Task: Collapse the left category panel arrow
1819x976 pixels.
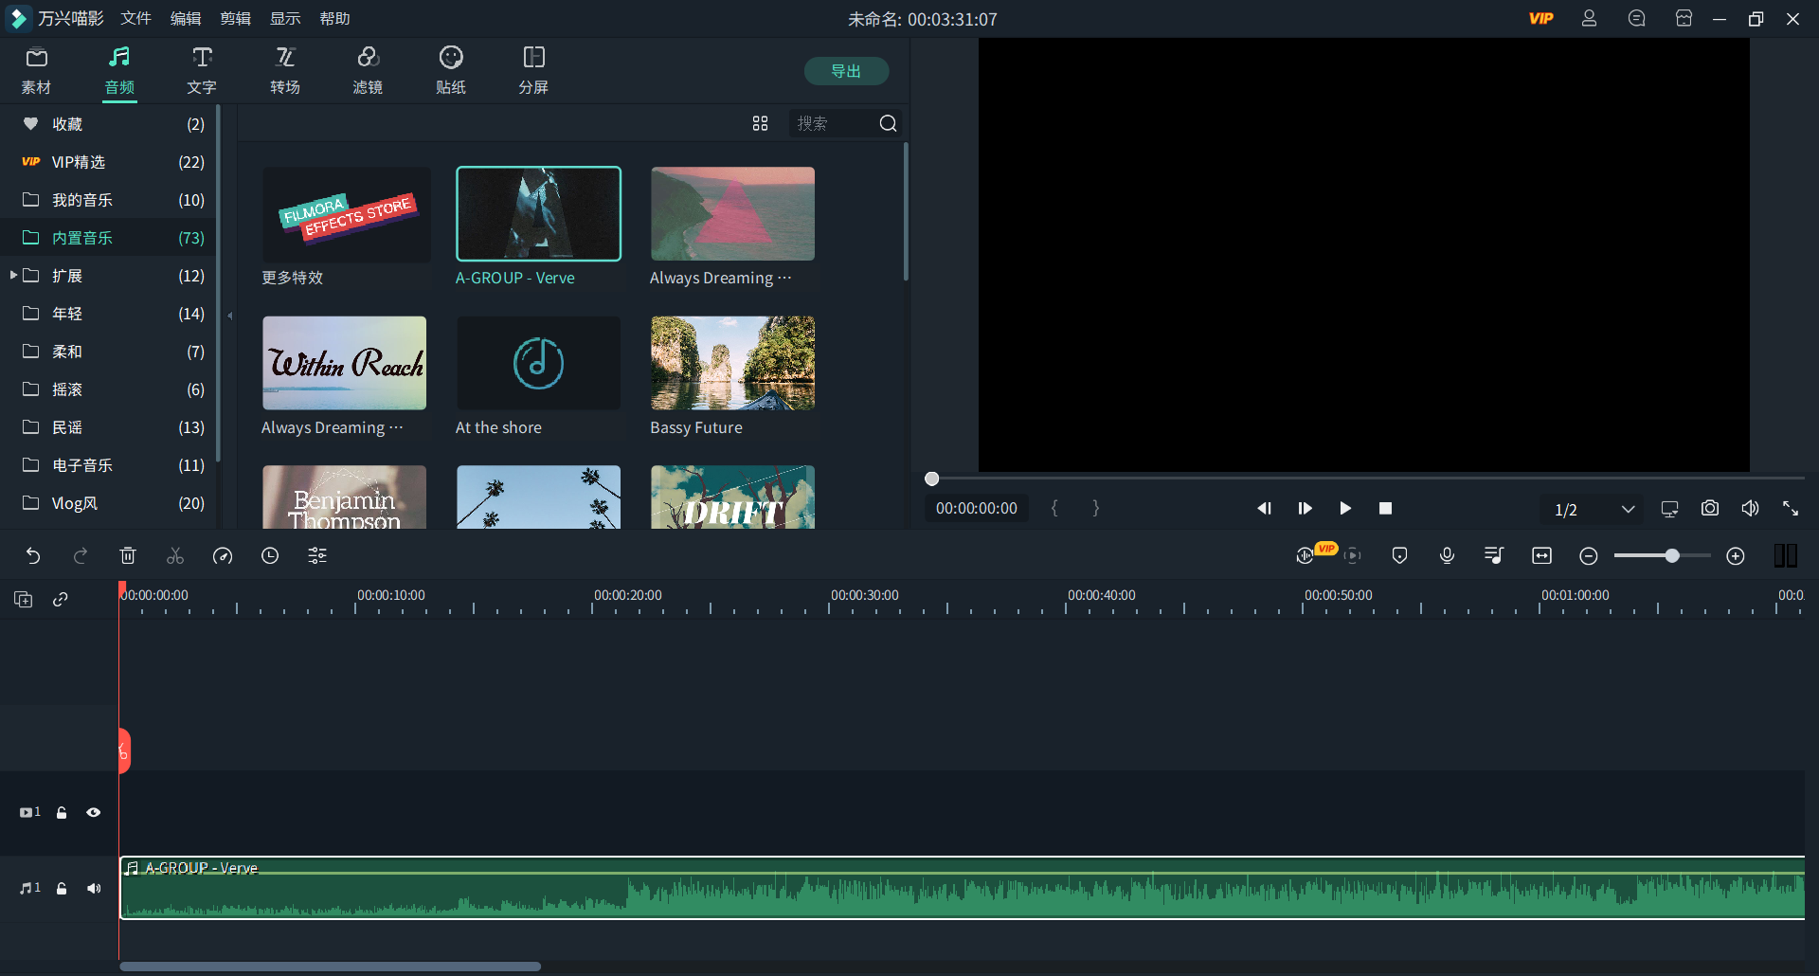Action: click(229, 316)
